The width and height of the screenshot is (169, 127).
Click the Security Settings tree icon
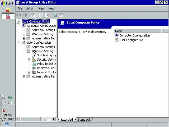[x=34, y=60]
